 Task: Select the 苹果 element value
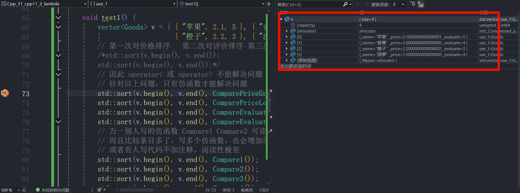pyautogui.click(x=418, y=37)
